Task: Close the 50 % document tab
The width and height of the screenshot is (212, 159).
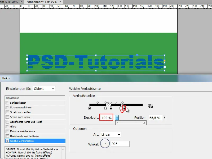Action: click(21, 2)
